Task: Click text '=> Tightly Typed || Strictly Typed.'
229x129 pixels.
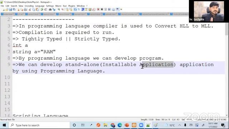Action: (67, 39)
